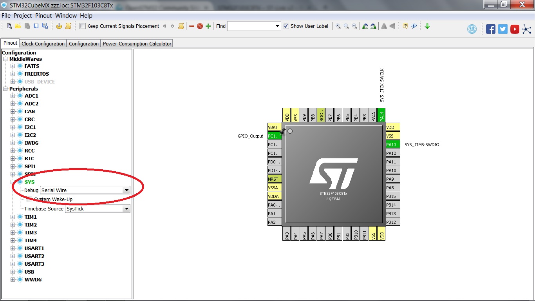Click the ST community network icon
The height and width of the screenshot is (301, 535).
click(x=527, y=29)
